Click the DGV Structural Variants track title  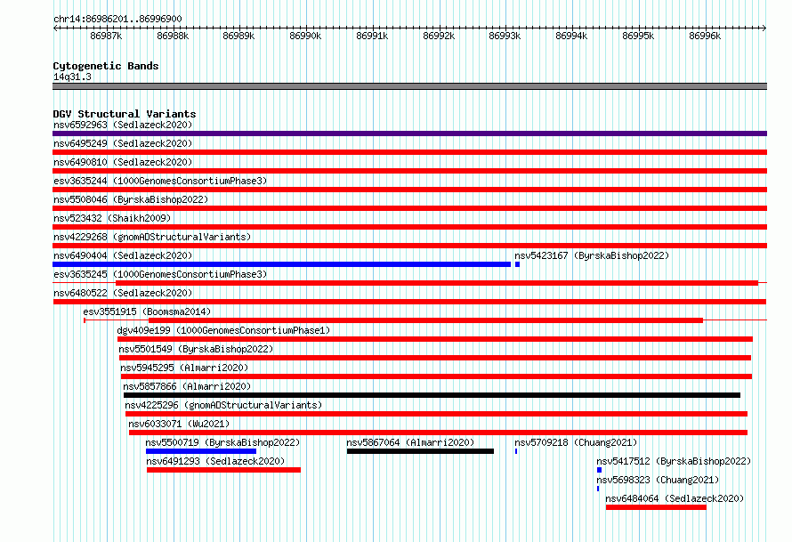click(125, 114)
